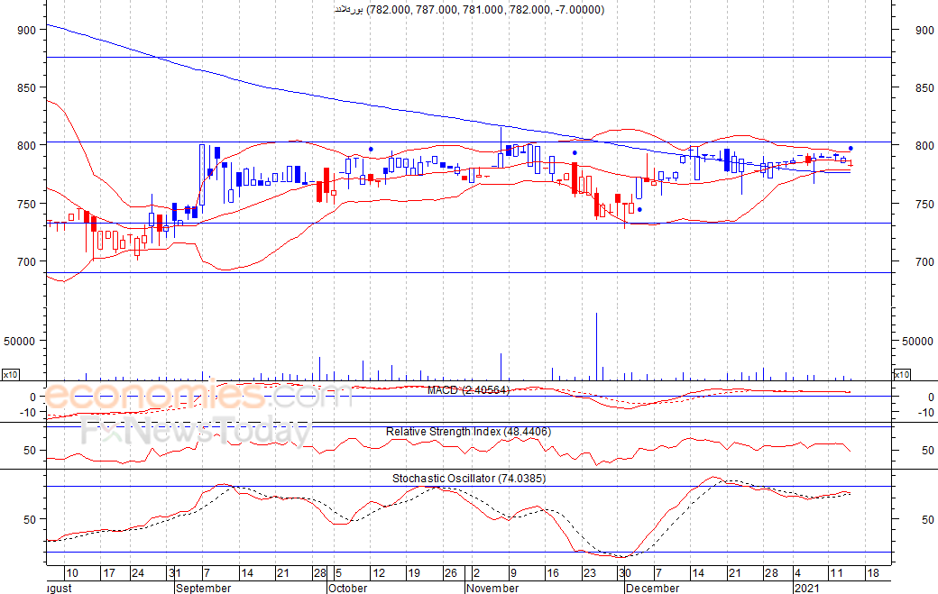
Task: Click the 900 value on the left price axis
Action: coord(27,30)
